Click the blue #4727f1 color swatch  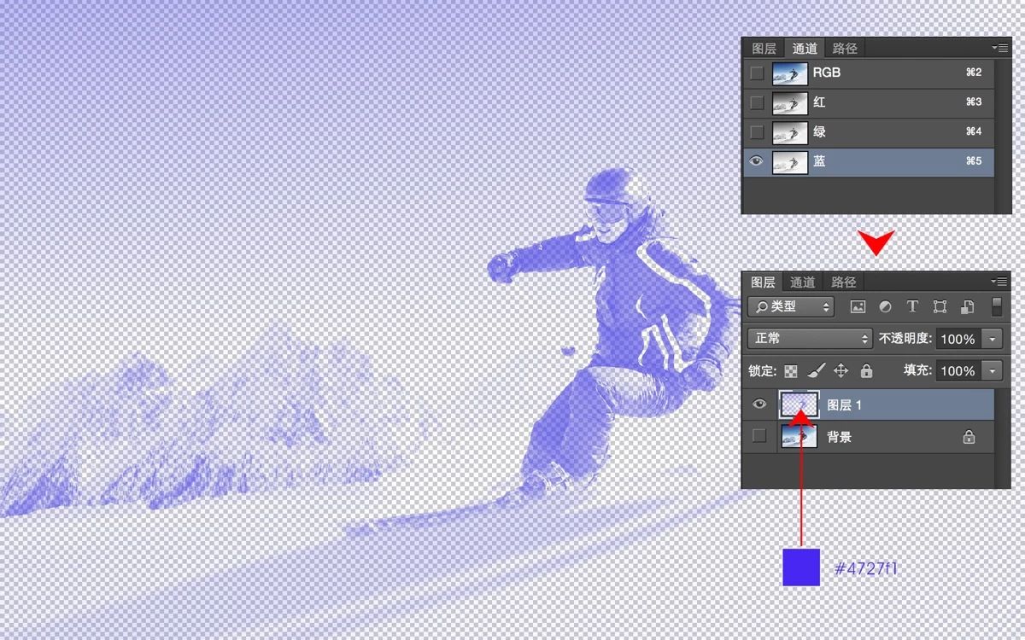click(x=801, y=567)
